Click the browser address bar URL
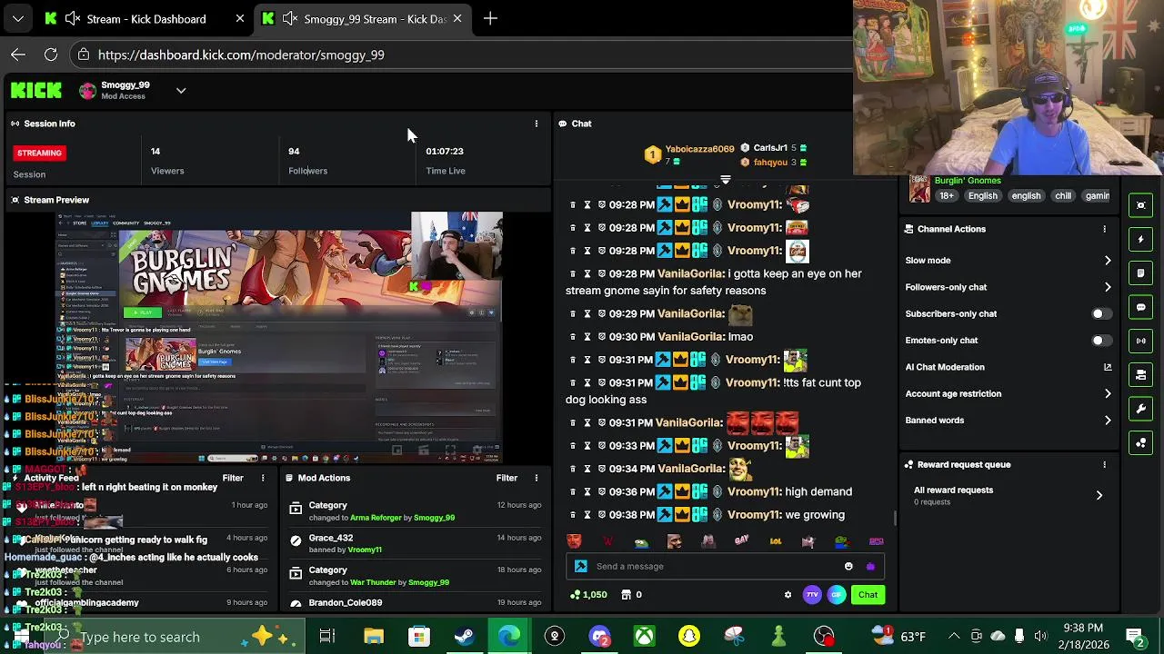1164x654 pixels. point(241,54)
